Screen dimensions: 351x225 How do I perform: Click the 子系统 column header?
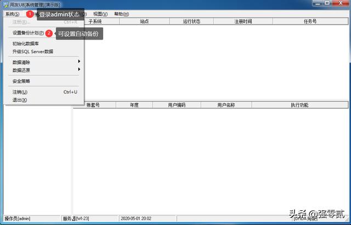pyautogui.click(x=101, y=21)
